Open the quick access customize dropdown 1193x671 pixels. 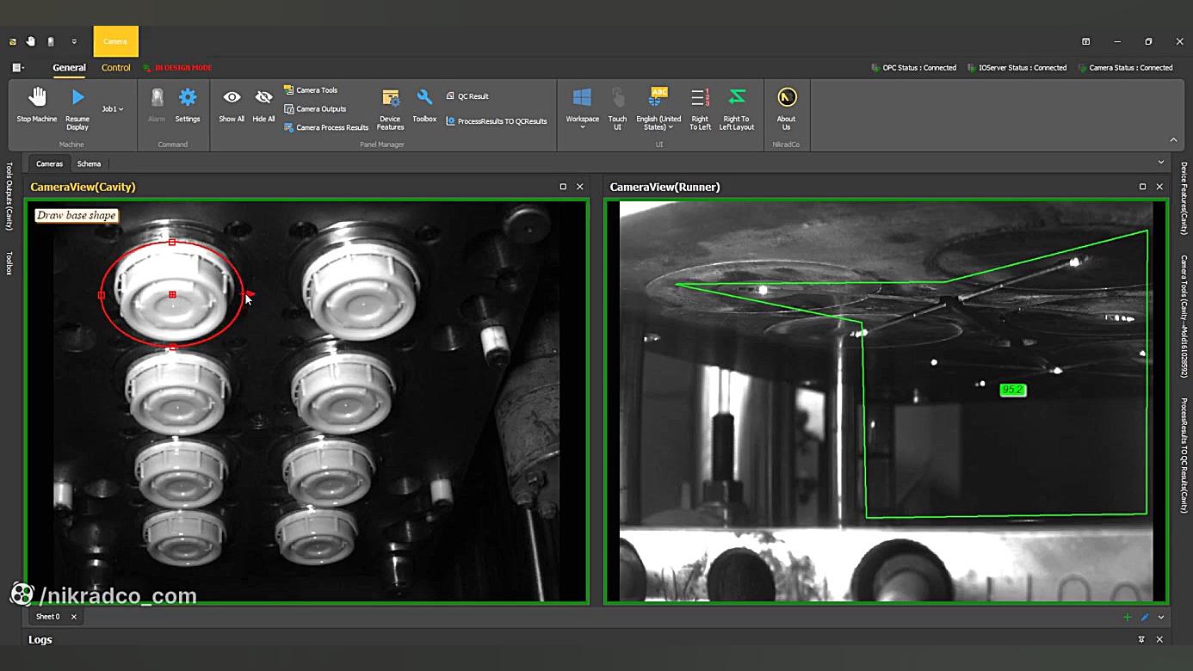tap(74, 41)
